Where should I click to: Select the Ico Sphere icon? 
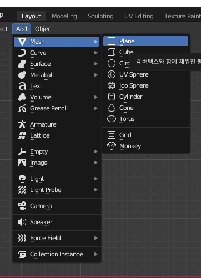pyautogui.click(x=112, y=85)
